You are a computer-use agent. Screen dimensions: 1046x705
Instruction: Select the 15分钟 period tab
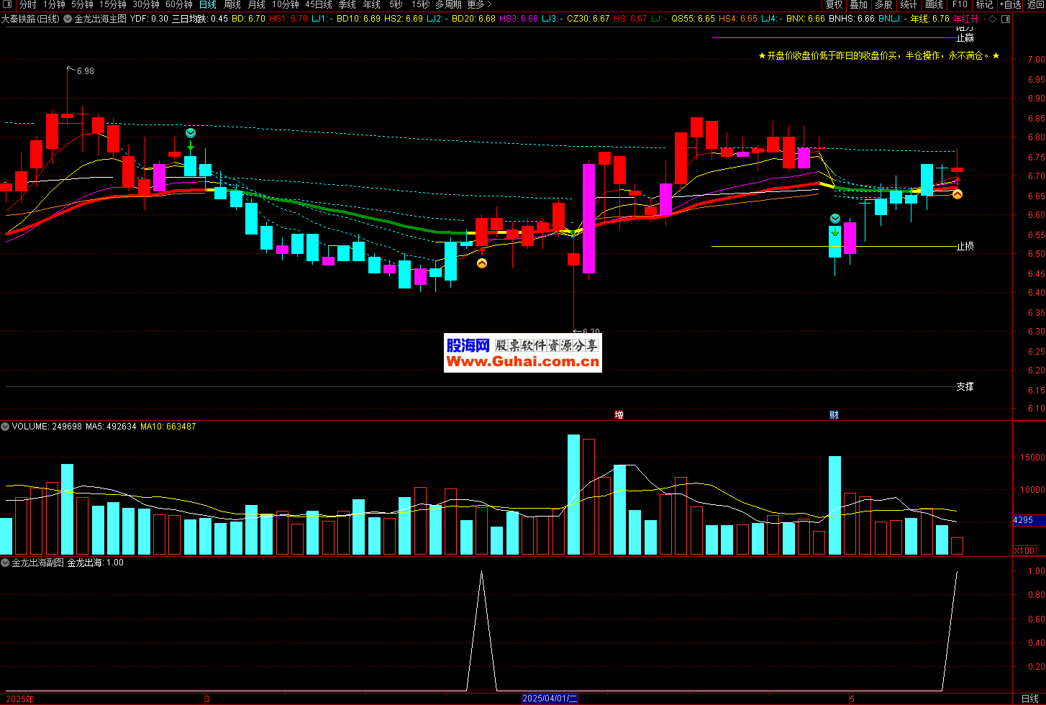(x=113, y=5)
